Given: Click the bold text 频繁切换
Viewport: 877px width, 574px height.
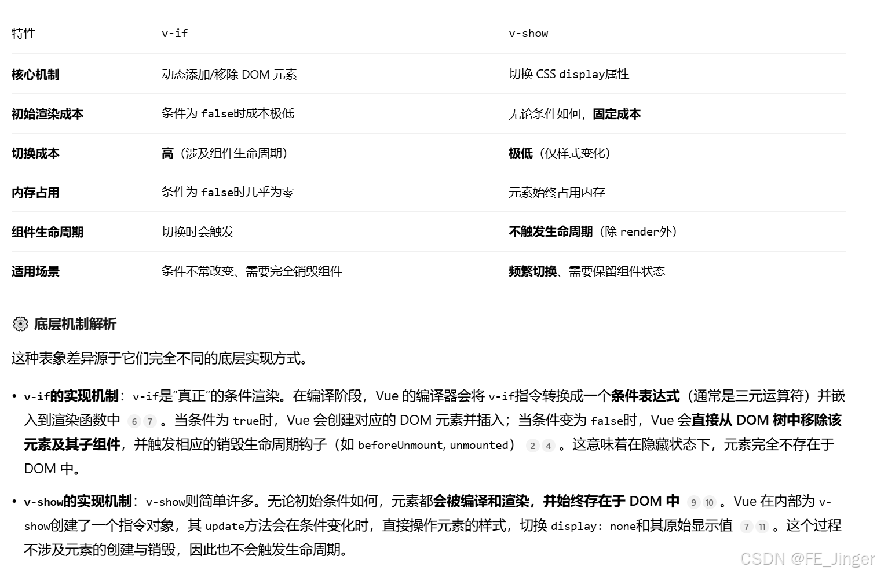Looking at the screenshot, I should point(532,271).
